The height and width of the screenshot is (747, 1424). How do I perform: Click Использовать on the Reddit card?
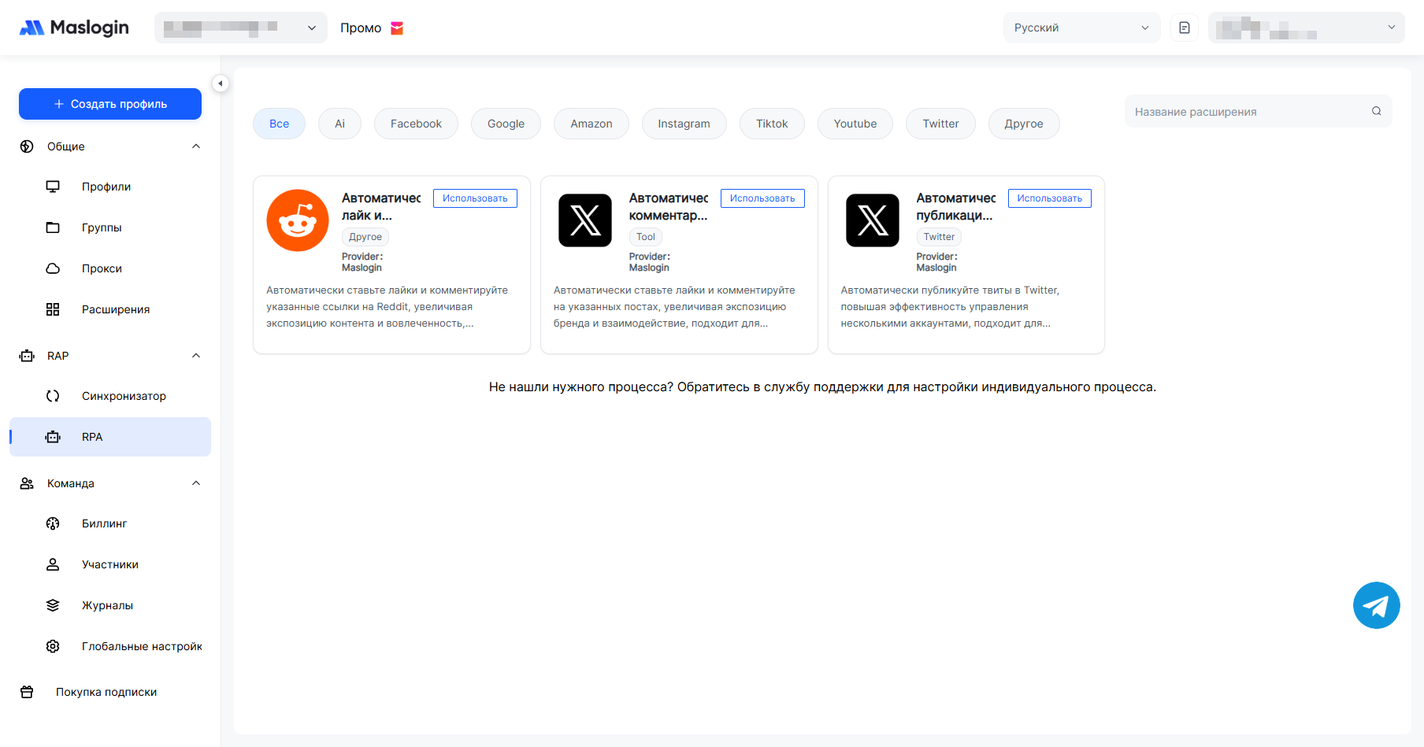point(475,198)
